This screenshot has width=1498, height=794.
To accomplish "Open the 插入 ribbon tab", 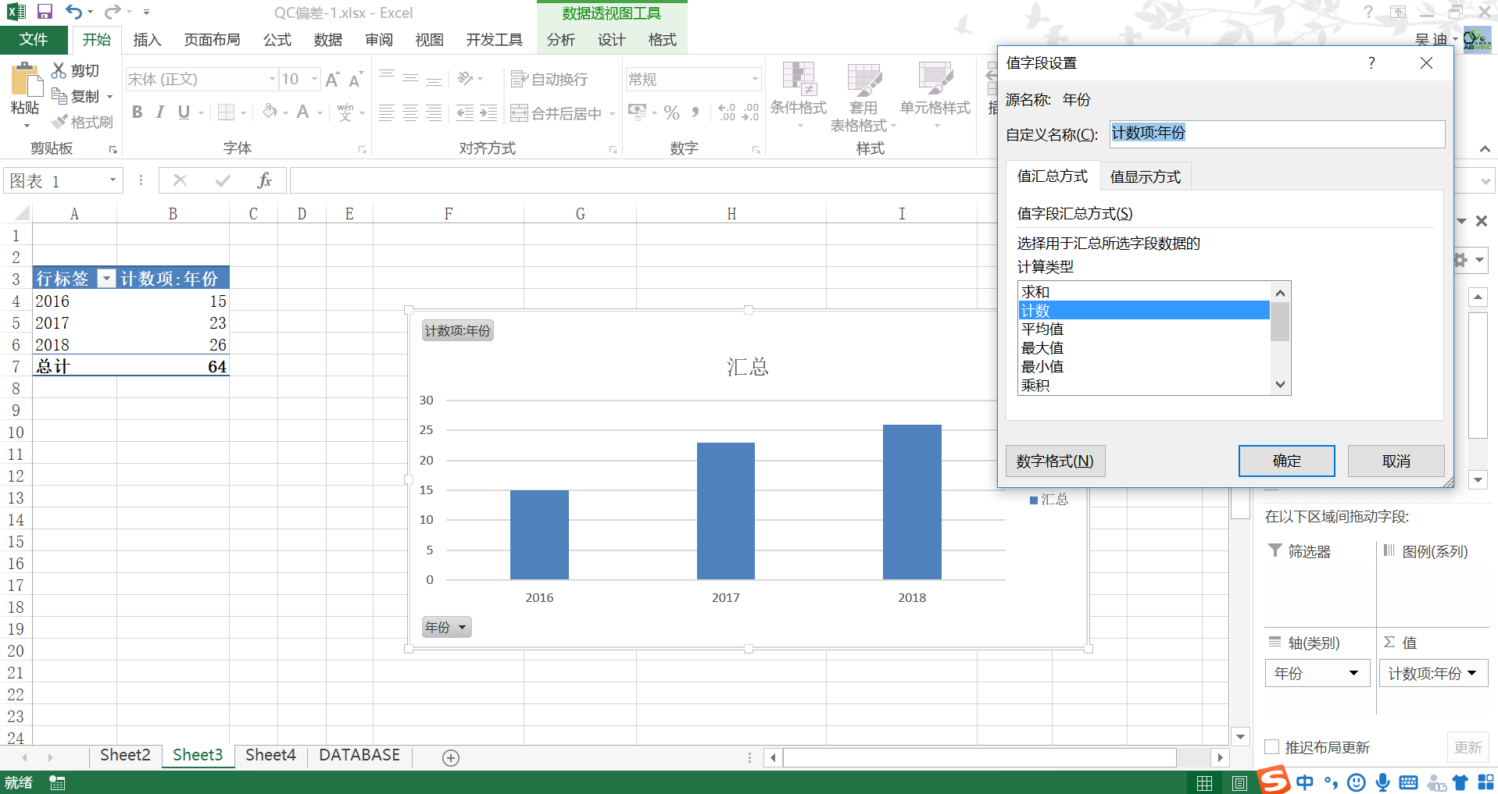I will (147, 40).
